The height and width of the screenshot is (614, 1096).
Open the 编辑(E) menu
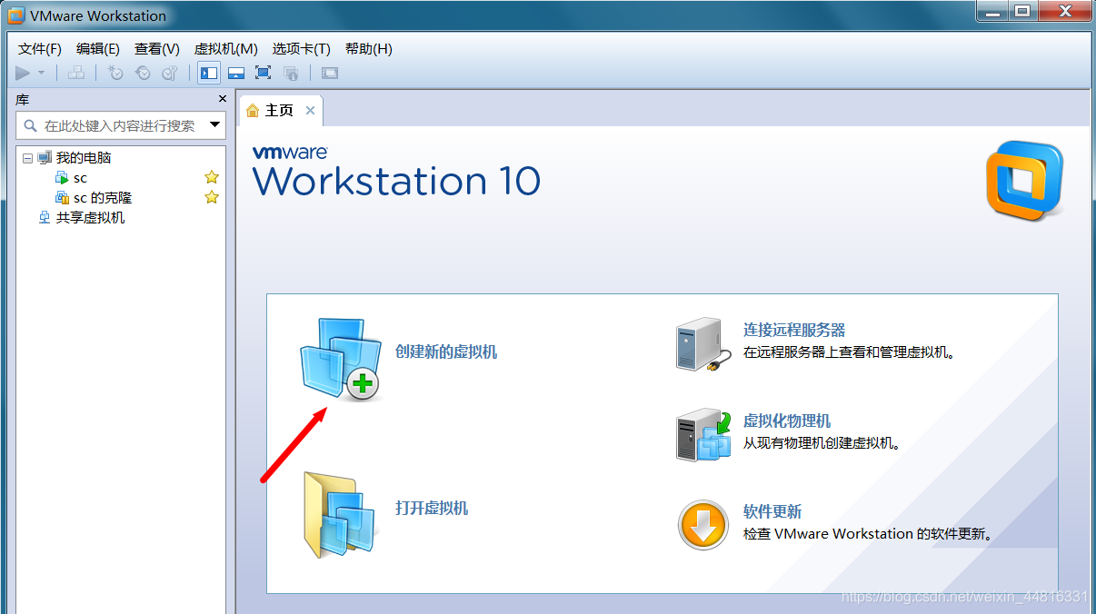(x=98, y=49)
